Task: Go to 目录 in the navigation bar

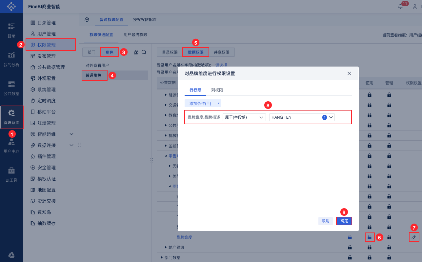Action: [11, 30]
